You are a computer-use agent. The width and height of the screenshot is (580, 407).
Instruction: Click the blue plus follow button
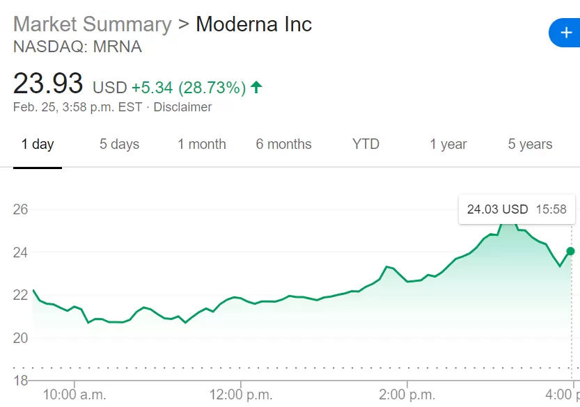(565, 33)
